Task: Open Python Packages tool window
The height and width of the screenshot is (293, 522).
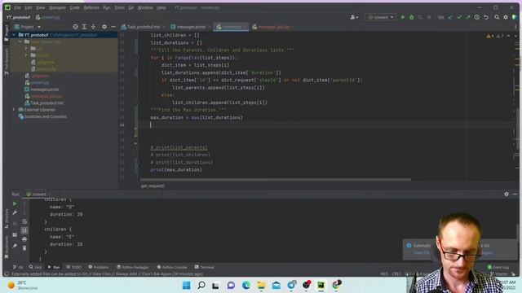Action: [133, 267]
